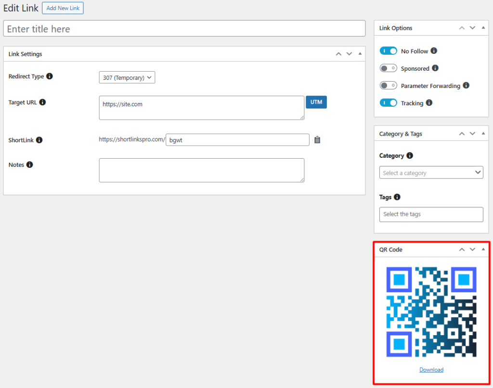Move QR Code panel up
The width and height of the screenshot is (493, 388).
point(462,250)
